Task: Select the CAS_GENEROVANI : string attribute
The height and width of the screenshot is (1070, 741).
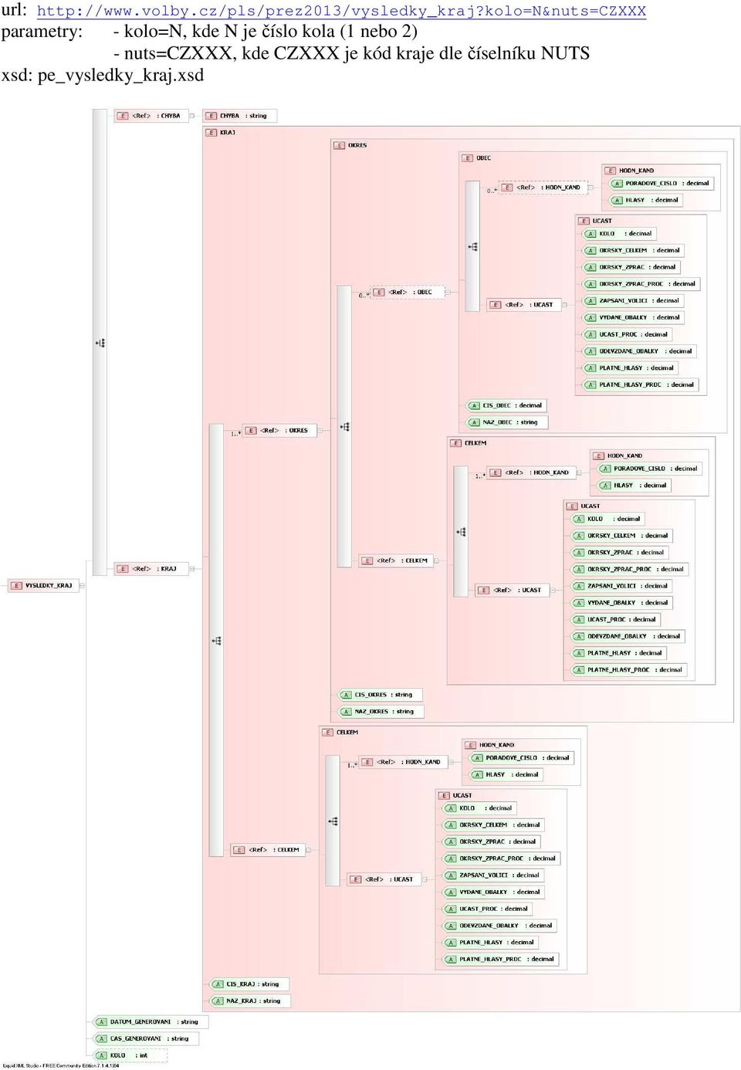Action: pos(145,1039)
